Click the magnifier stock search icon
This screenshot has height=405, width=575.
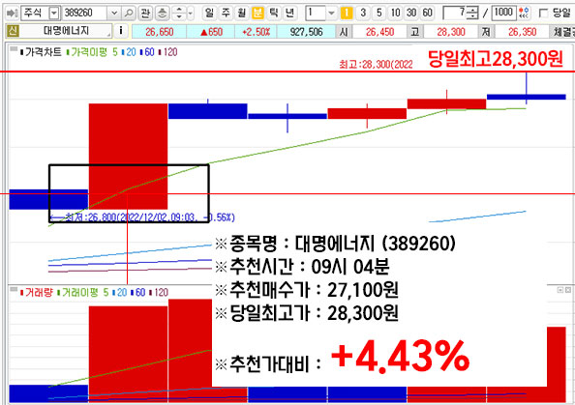[129, 14]
